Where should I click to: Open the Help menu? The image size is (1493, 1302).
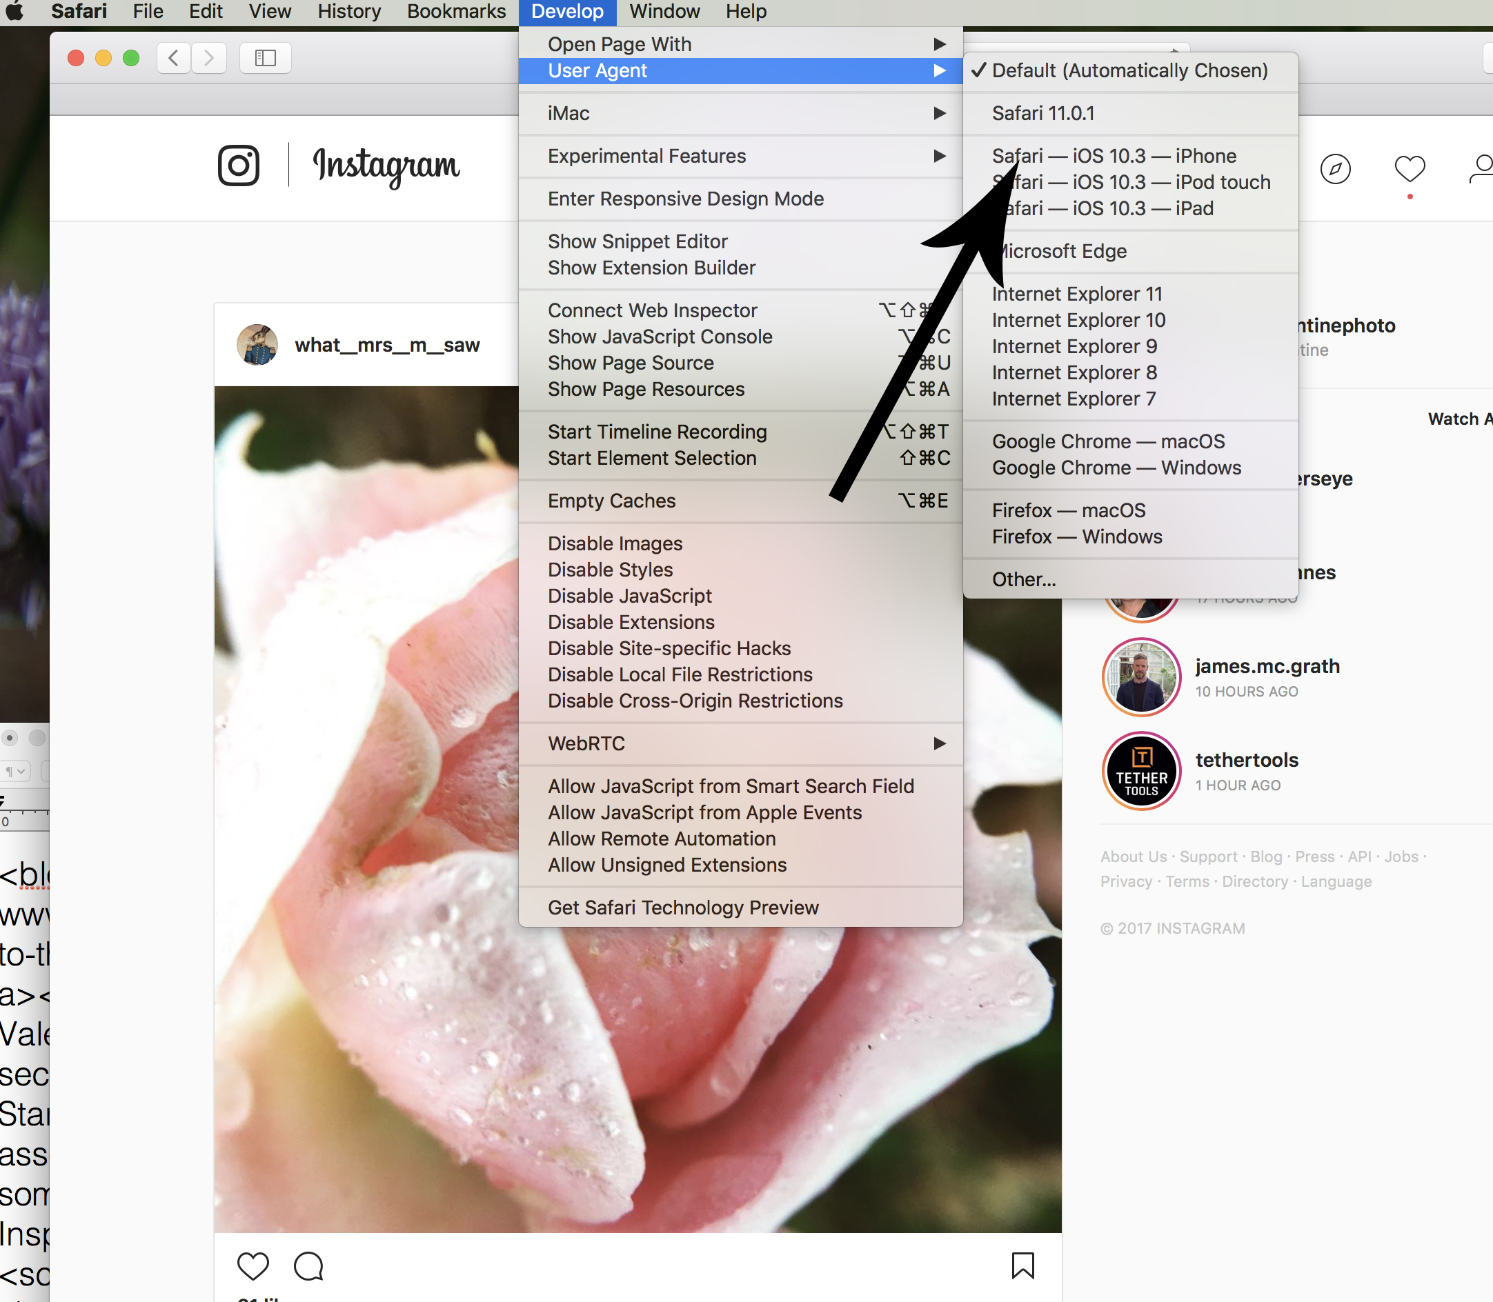pos(746,11)
